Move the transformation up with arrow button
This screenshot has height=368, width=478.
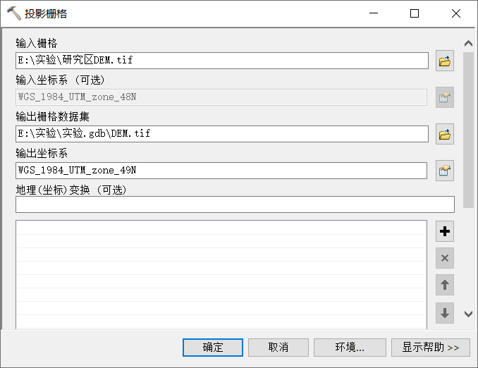click(x=444, y=285)
